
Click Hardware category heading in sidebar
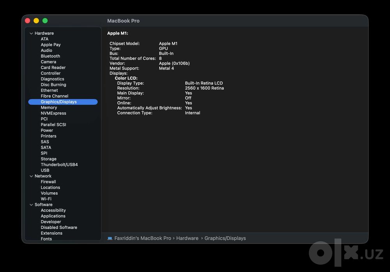click(44, 33)
